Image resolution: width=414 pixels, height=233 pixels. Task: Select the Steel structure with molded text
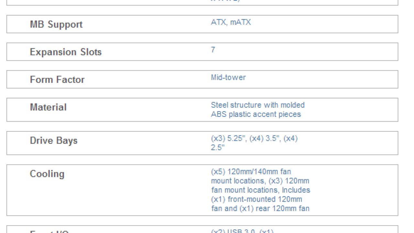258,105
